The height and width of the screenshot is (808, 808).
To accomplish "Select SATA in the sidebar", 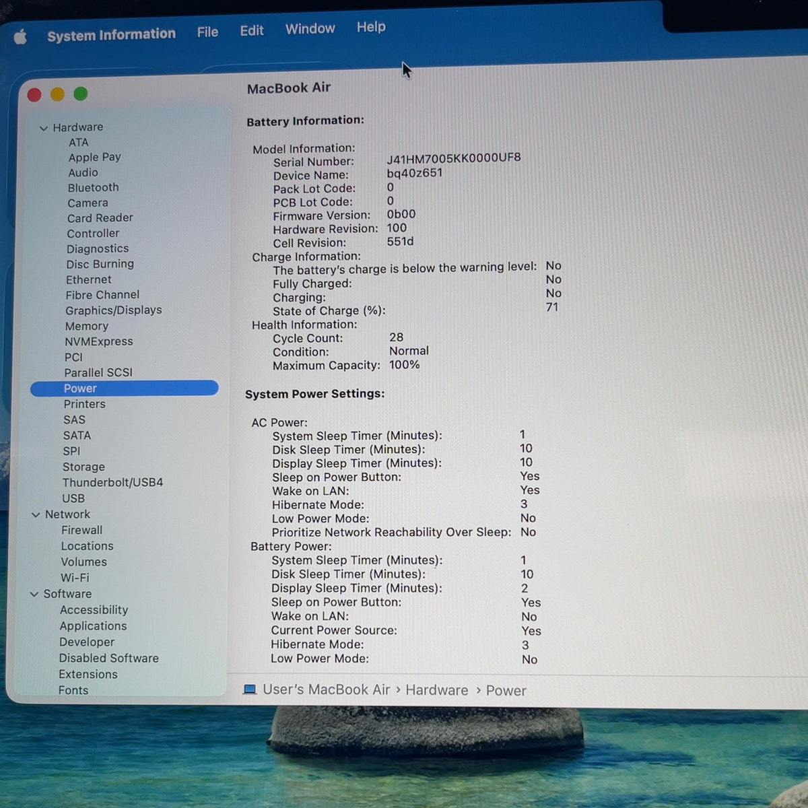I will click(x=77, y=436).
